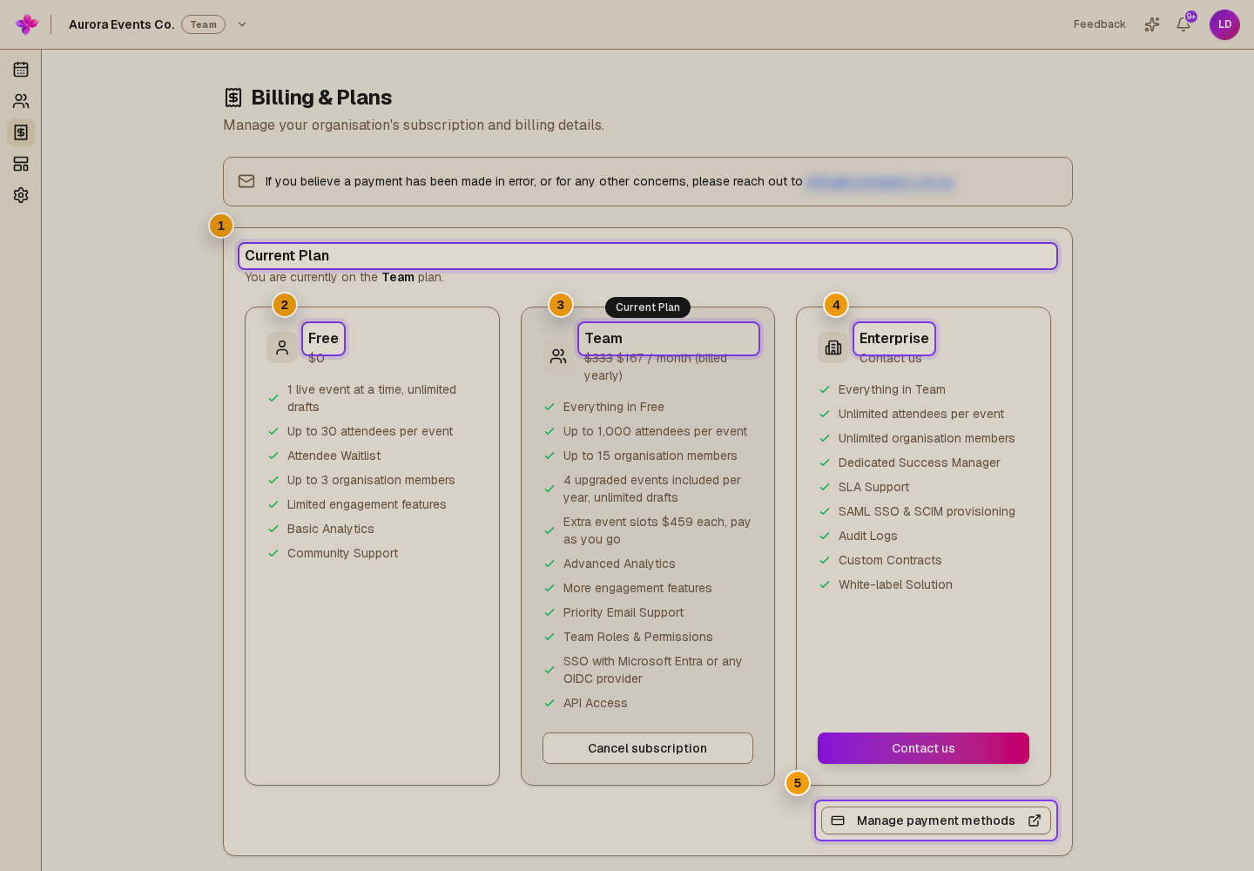Click "SLA Support" feature text
This screenshot has width=1254, height=871.
[874, 487]
